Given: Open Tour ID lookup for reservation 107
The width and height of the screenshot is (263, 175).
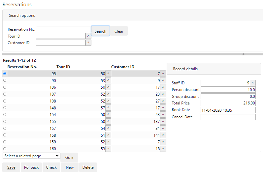Looking at the screenshot, I should click(108, 94).
